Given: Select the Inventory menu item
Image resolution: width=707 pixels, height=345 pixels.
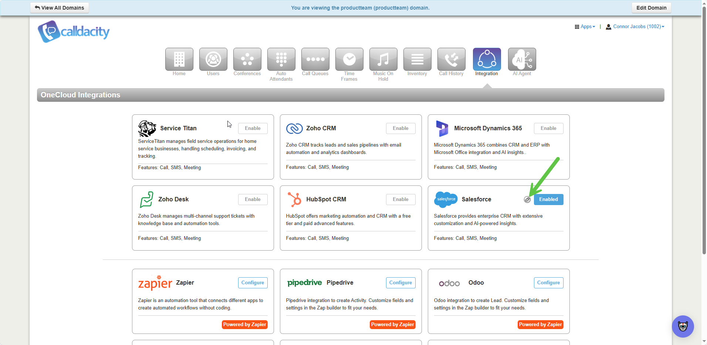Looking at the screenshot, I should [x=417, y=59].
